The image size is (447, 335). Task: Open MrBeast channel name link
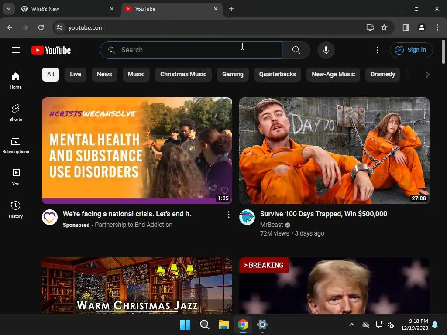click(x=272, y=225)
